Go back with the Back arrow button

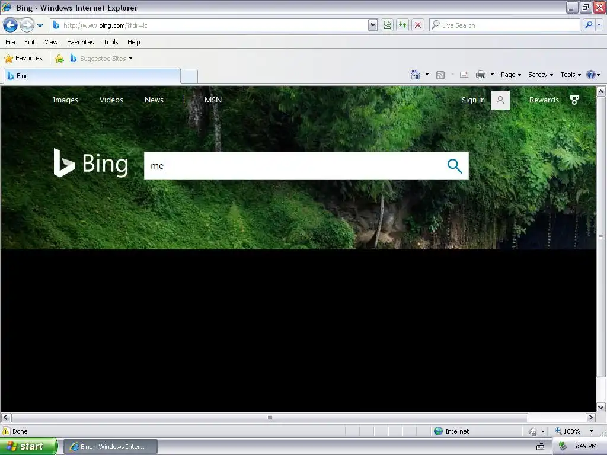[10, 25]
